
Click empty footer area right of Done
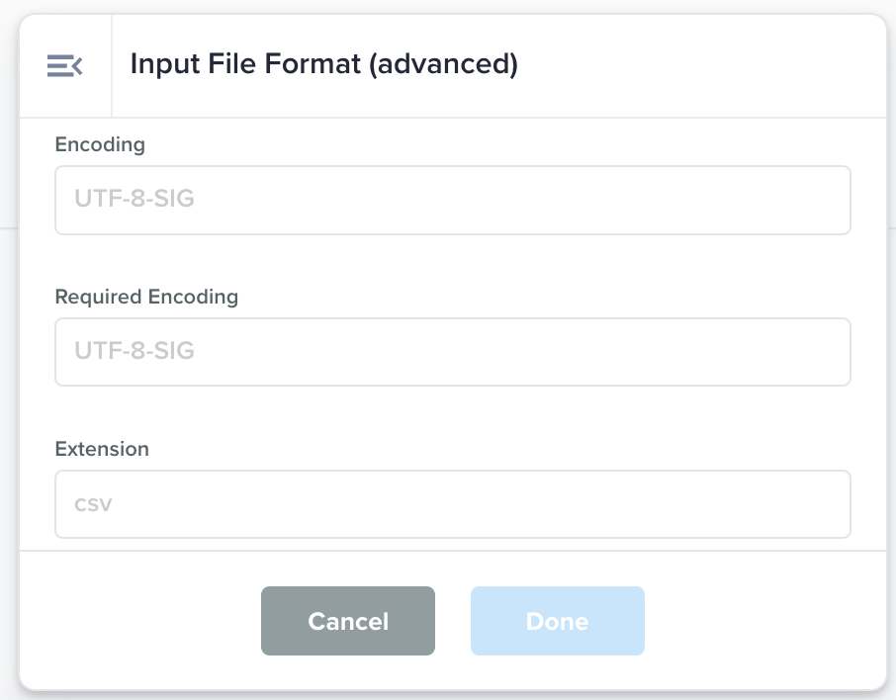(x=762, y=621)
